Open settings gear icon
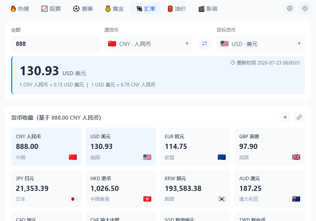316x221 pixels. pyautogui.click(x=290, y=8)
